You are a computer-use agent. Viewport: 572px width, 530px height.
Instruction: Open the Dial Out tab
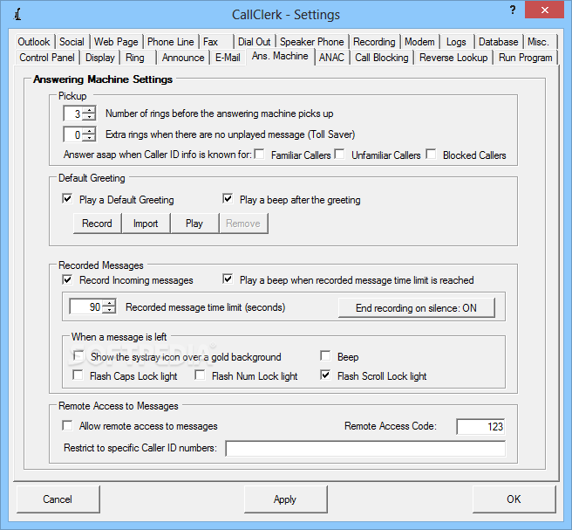255,42
